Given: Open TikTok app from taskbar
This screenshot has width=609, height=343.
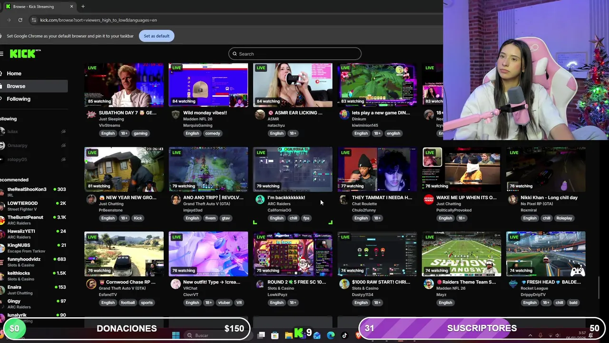Looking at the screenshot, I should click(x=344, y=335).
